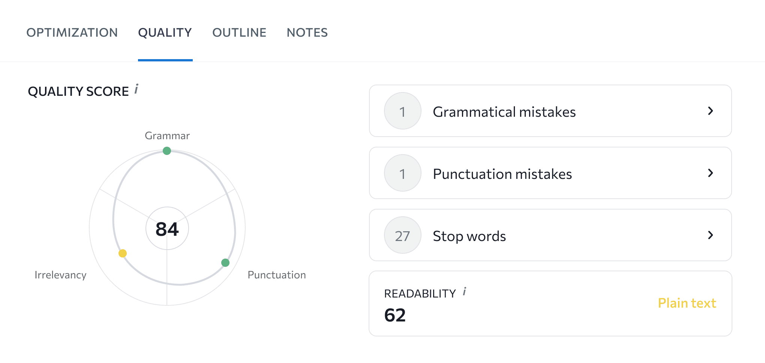Screen dimensions: 765x363
Task: Click the grammatical mistakes count badge
Action: [x=402, y=111]
